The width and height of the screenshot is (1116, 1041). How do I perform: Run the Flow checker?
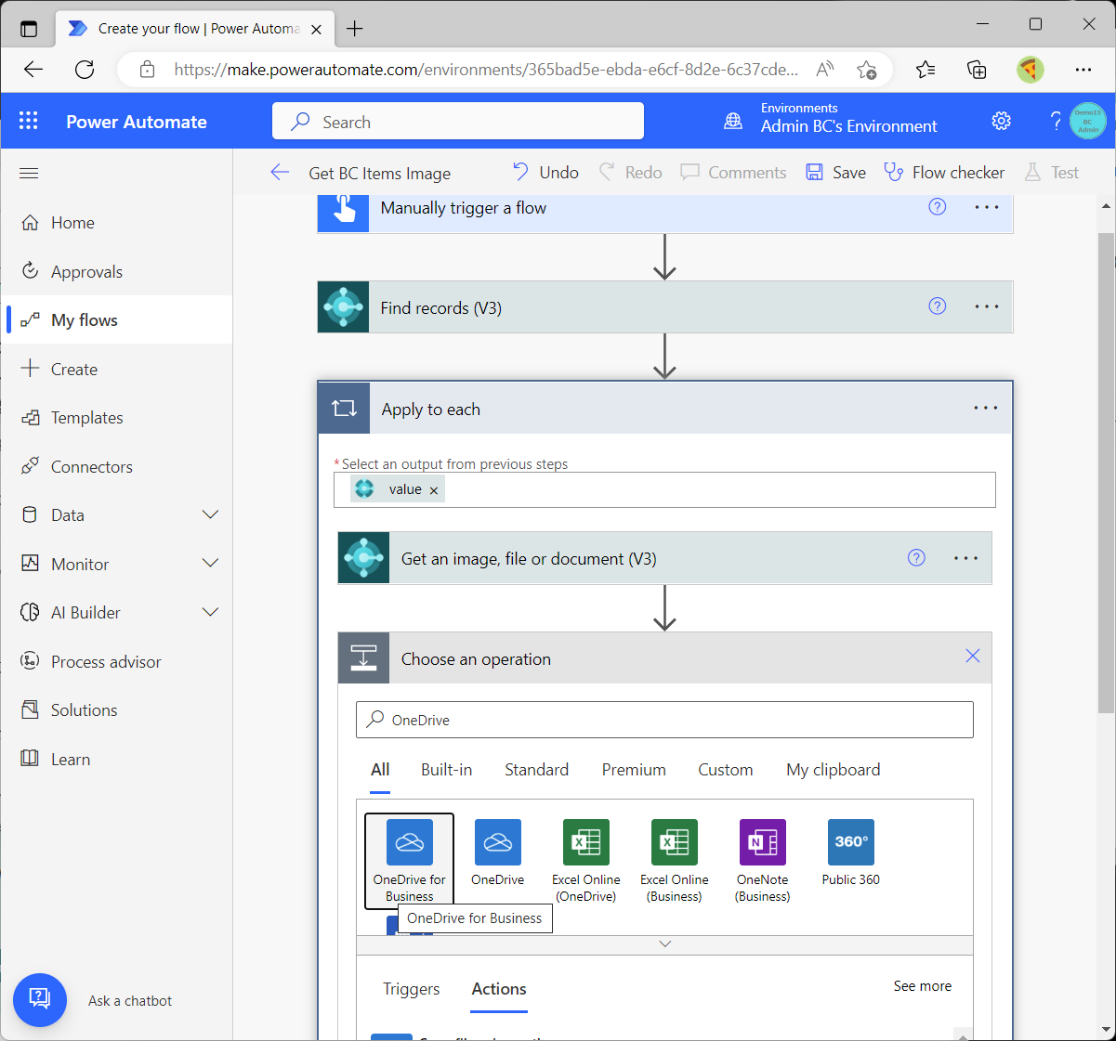coord(943,172)
